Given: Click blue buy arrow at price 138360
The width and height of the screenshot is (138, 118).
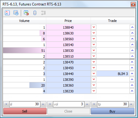Looking at the screenshot, I should [x=132, y=85].
